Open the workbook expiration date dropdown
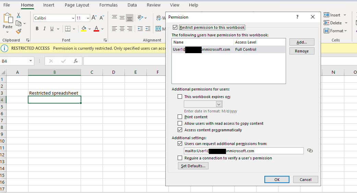357x193 pixels. click(219, 104)
